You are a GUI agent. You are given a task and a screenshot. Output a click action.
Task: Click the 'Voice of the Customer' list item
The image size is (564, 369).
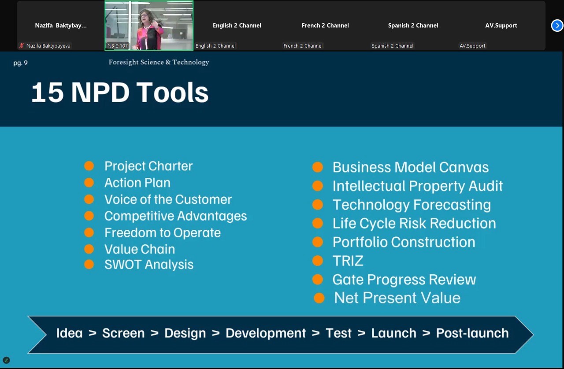(168, 199)
